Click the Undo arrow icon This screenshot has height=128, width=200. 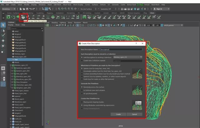30,9
